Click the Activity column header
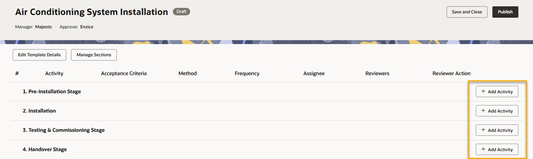 (54, 73)
